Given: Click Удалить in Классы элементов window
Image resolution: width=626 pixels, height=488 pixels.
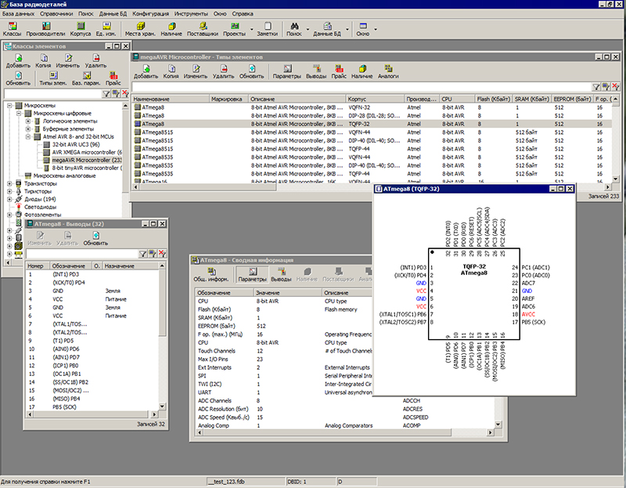Looking at the screenshot, I should [x=95, y=61].
